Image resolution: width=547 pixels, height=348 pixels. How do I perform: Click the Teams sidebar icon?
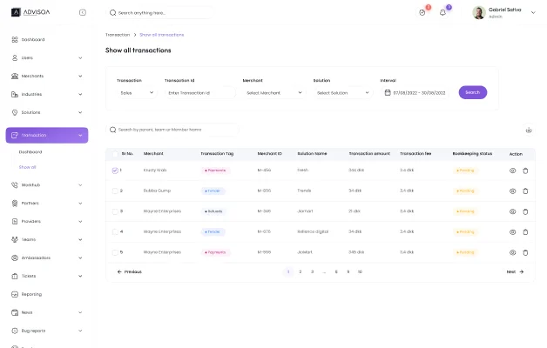point(15,239)
